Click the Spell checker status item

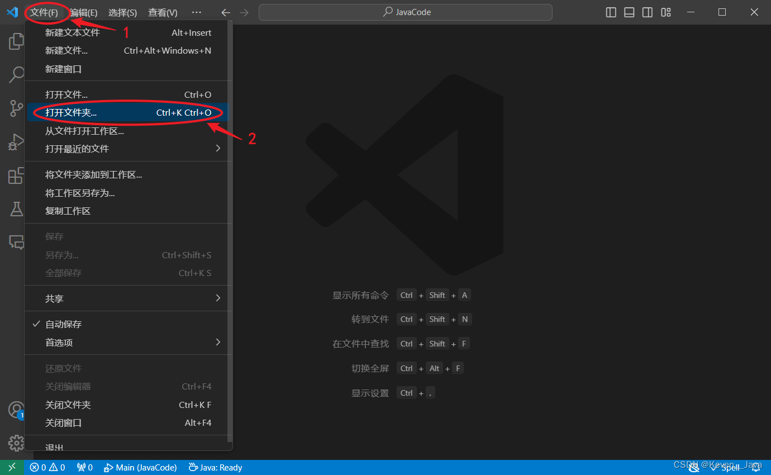click(725, 467)
